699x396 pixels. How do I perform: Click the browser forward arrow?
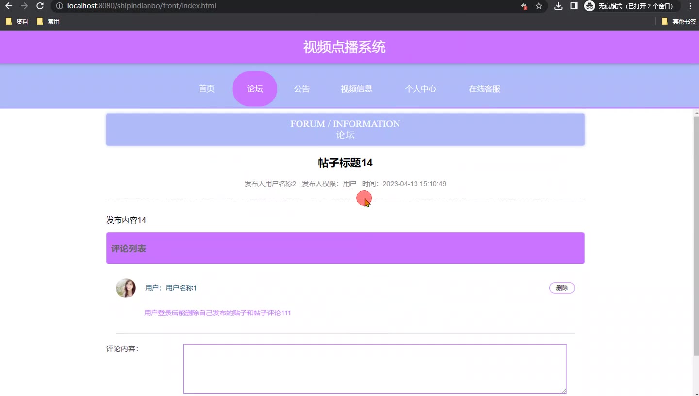pos(24,6)
